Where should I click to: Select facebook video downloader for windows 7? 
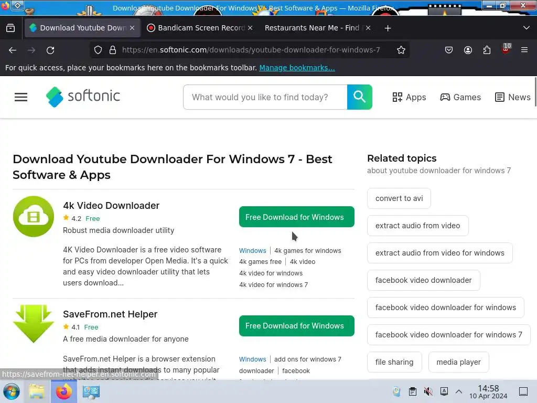tap(449, 335)
